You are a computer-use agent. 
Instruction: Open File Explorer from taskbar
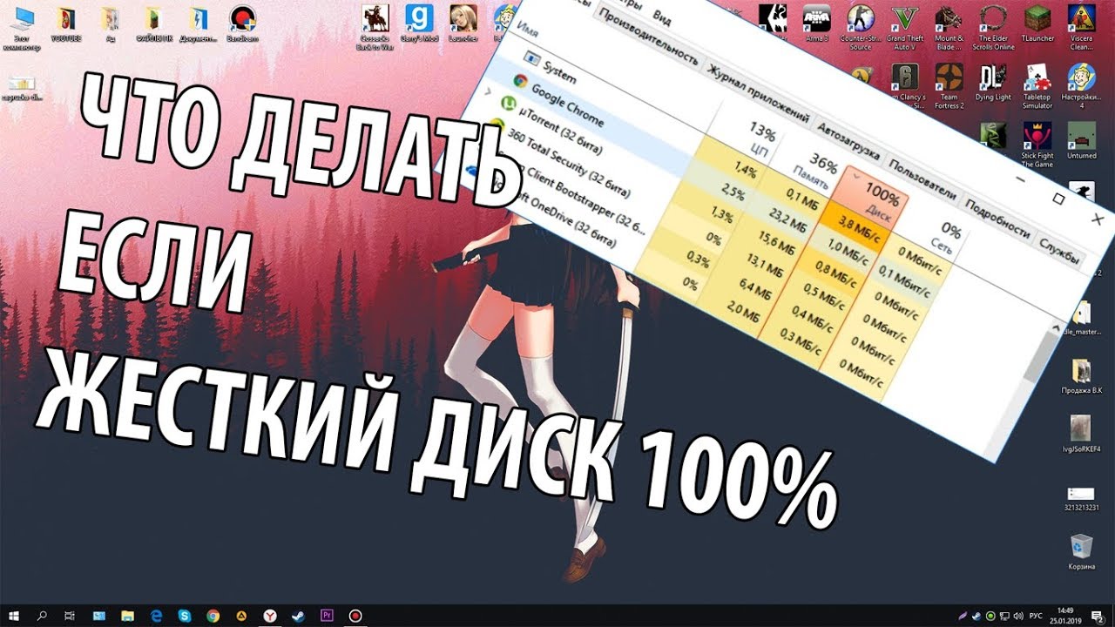(128, 616)
